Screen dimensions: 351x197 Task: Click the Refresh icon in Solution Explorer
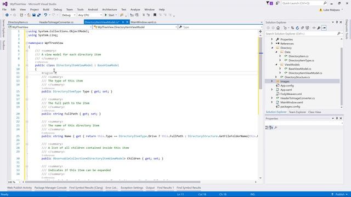[x=297, y=28]
